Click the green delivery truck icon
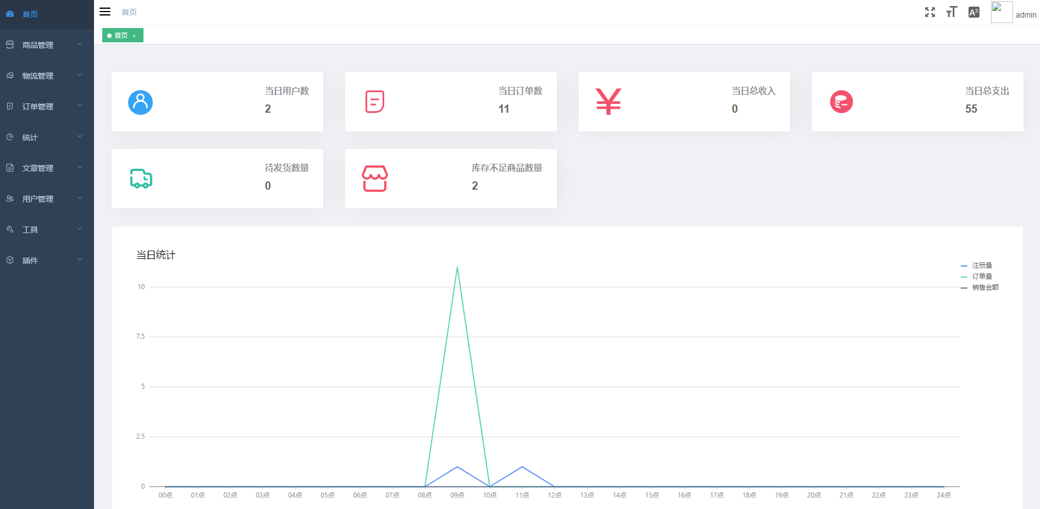The image size is (1040, 509). click(141, 179)
